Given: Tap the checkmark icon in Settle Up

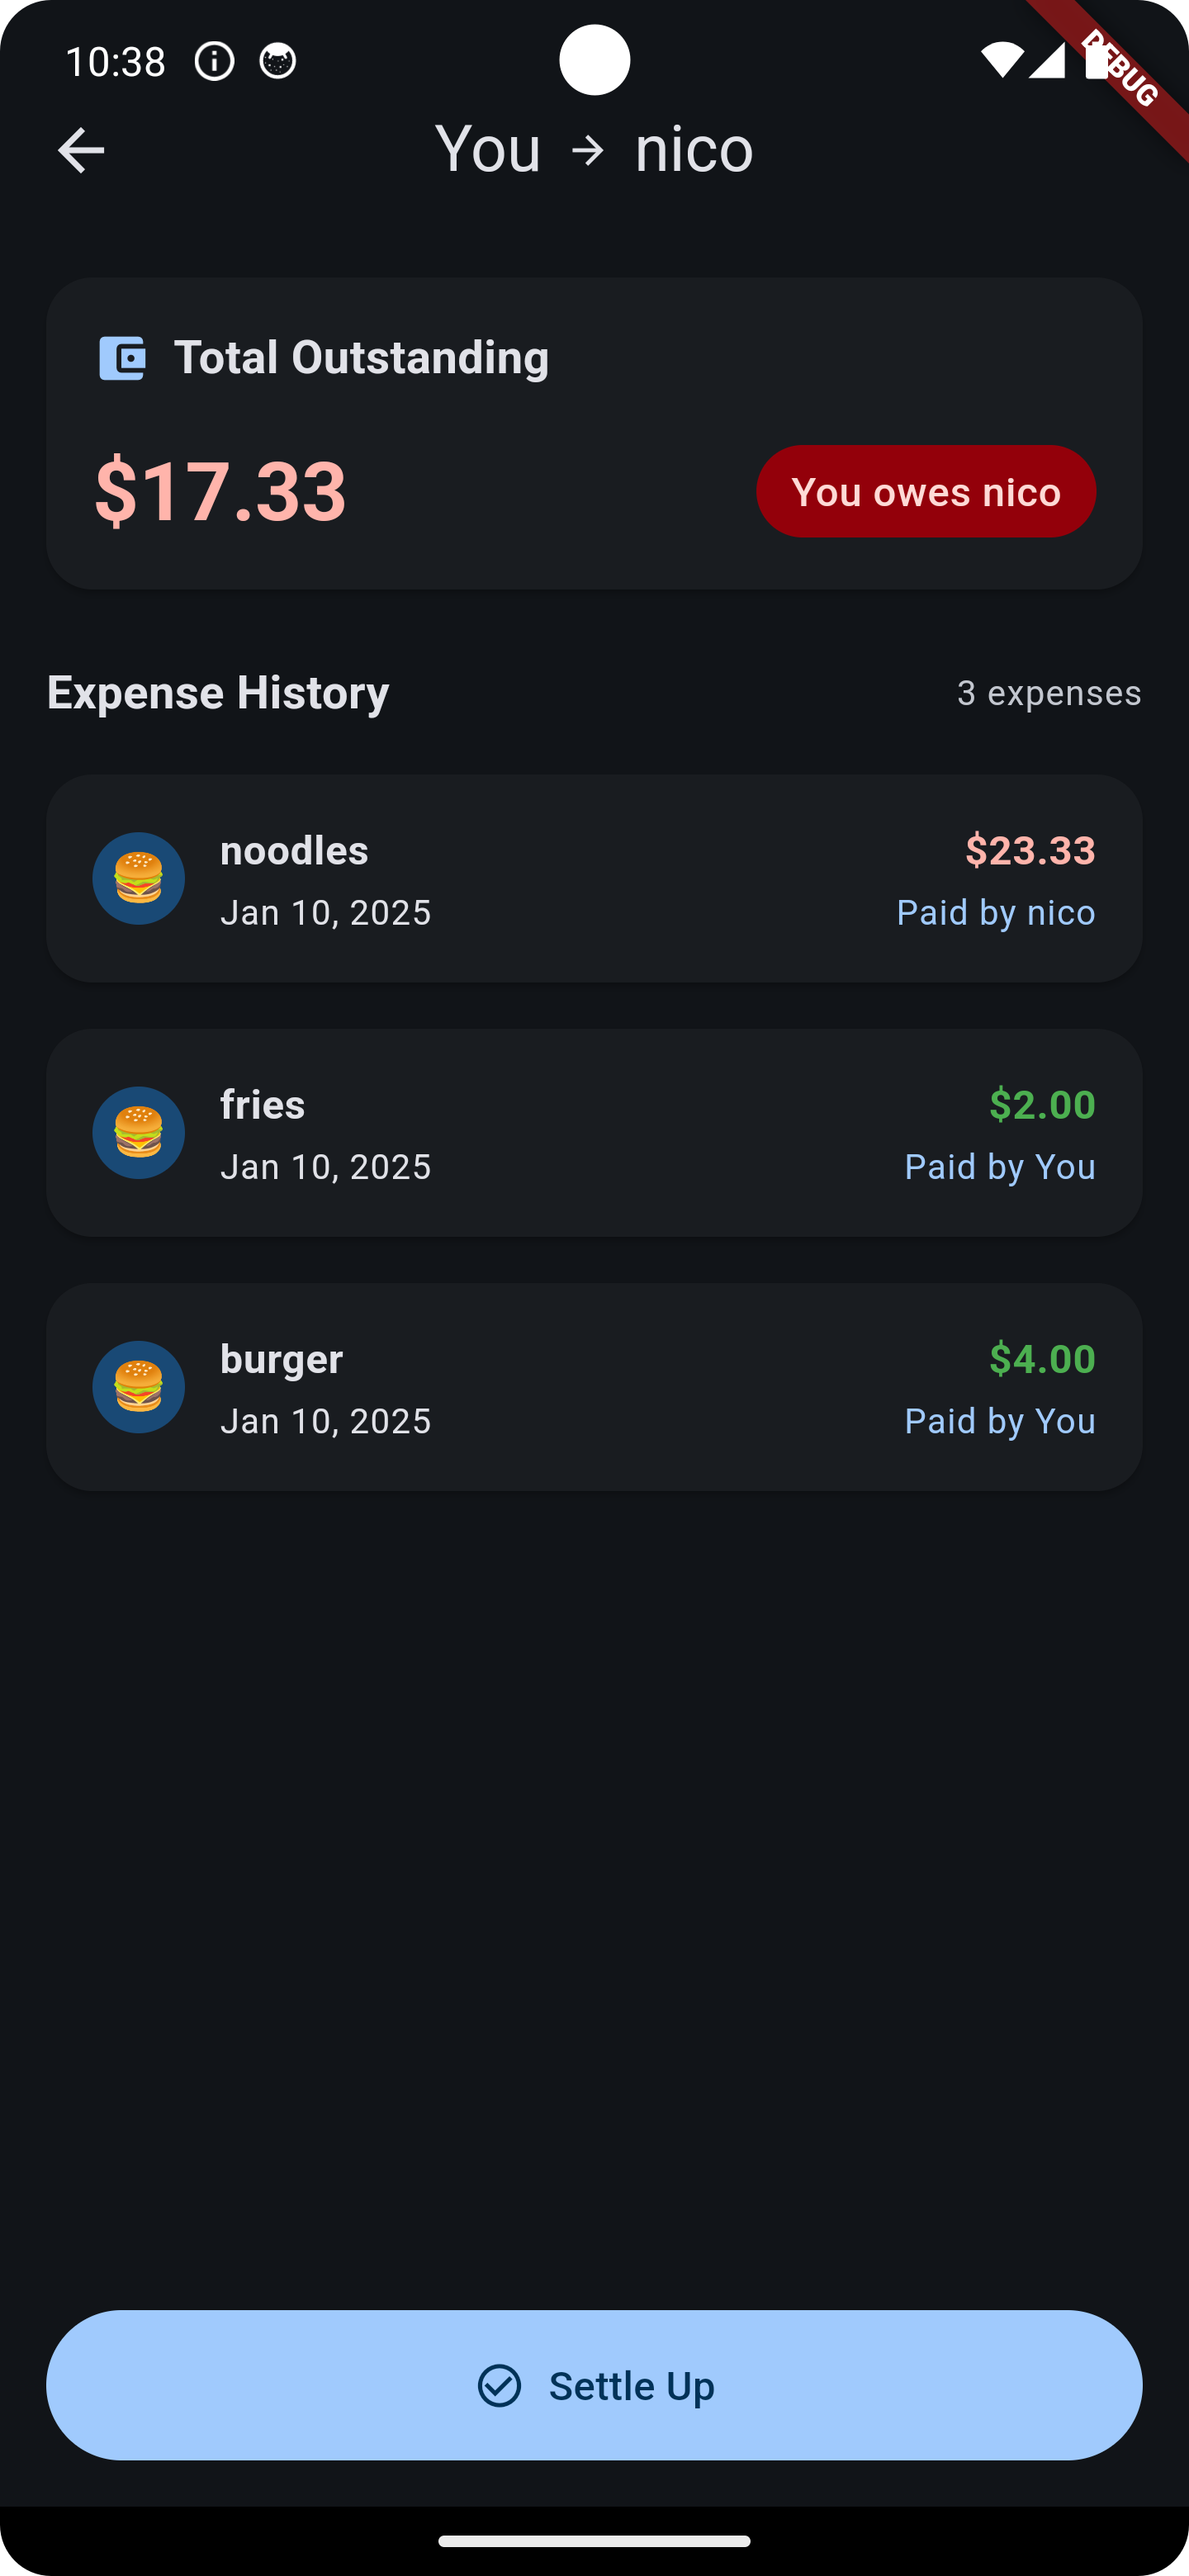Looking at the screenshot, I should 499,2385.
